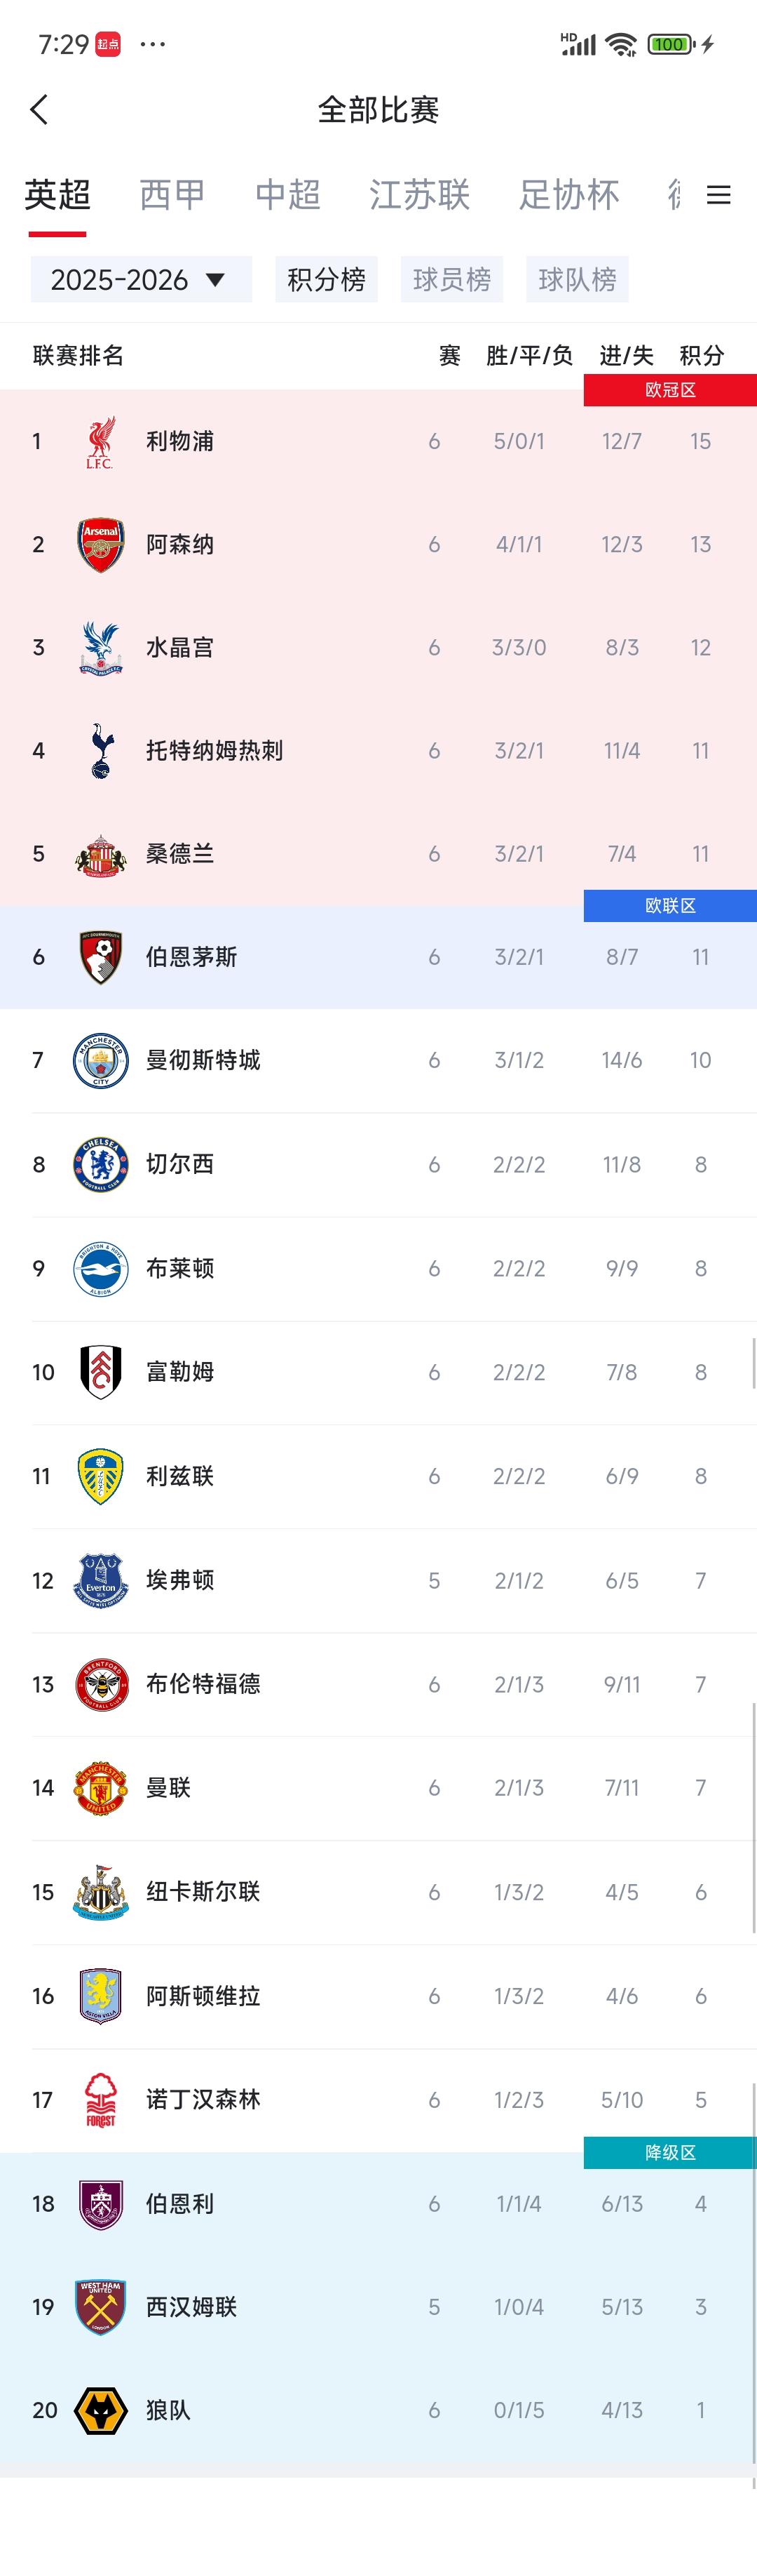Open the 水晶宫 team name

(x=179, y=648)
